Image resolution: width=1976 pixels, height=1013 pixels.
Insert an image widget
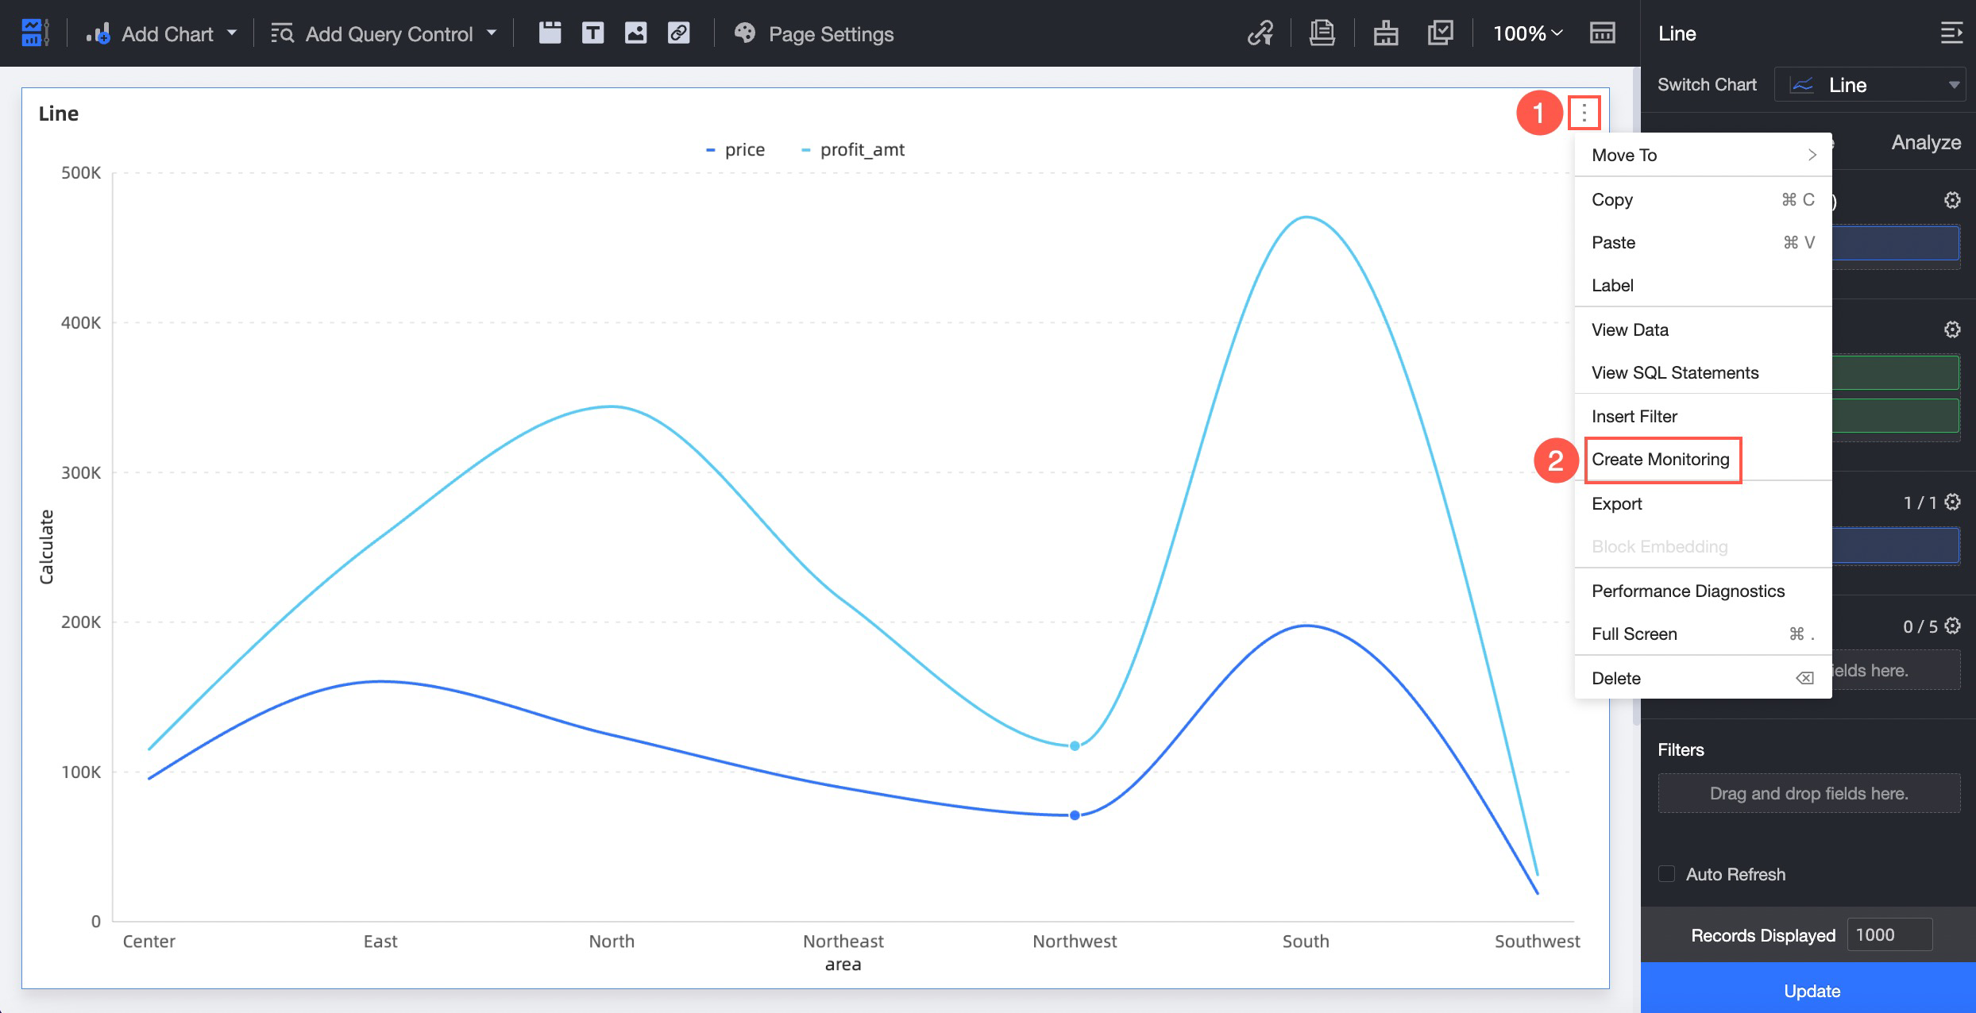tap(635, 33)
